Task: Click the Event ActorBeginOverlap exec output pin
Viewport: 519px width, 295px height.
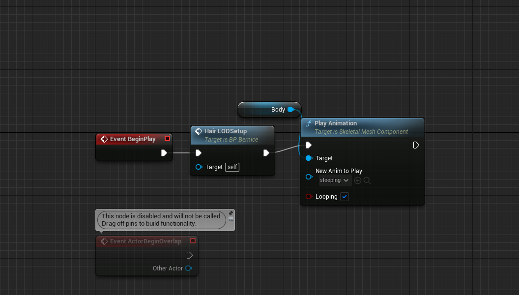Action: (189, 255)
